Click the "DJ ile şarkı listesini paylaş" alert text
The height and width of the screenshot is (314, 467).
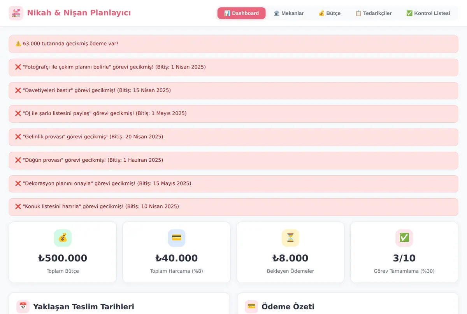[x=105, y=113]
